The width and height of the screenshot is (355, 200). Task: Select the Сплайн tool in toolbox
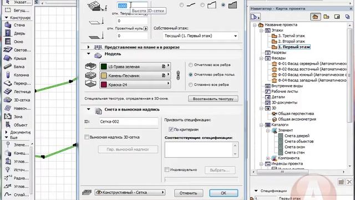click(x=17, y=195)
